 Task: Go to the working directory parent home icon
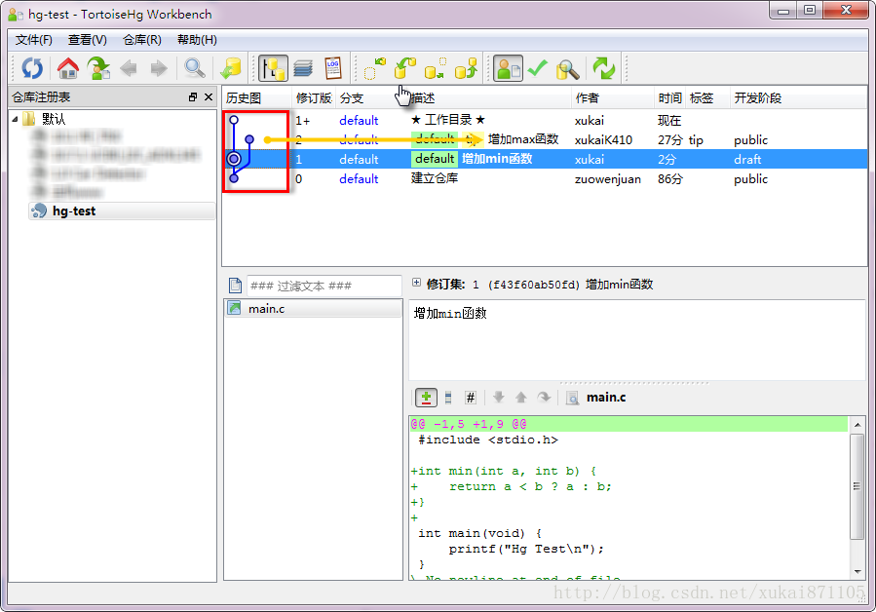tap(67, 68)
